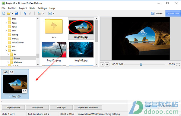The height and width of the screenshot is (116, 181).
Task: Click the Objects and Animation button
Action: point(88,108)
